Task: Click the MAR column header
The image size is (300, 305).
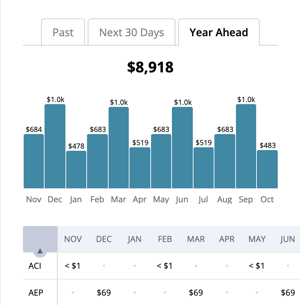Action: pos(196,239)
